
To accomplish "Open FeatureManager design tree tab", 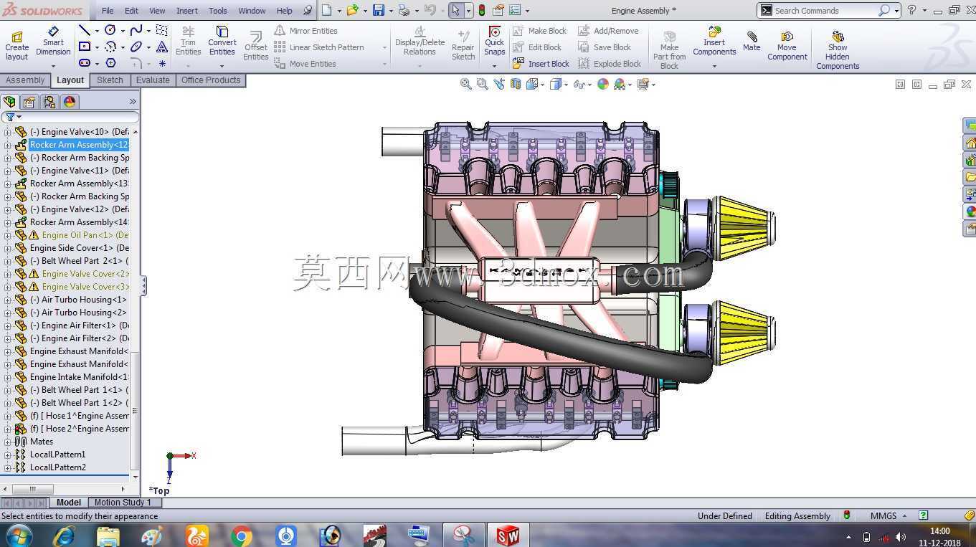I will tap(9, 102).
